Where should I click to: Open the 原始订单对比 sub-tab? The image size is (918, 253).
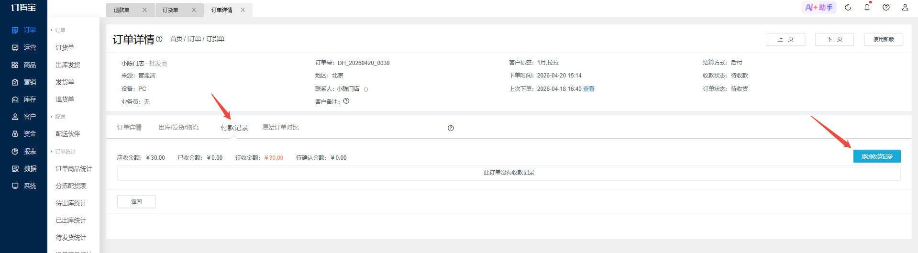(x=280, y=128)
